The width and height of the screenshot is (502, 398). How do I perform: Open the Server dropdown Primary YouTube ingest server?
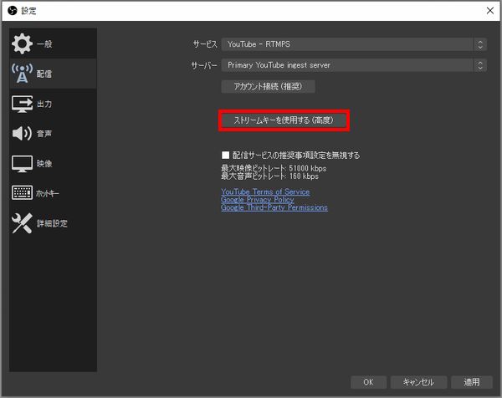354,65
